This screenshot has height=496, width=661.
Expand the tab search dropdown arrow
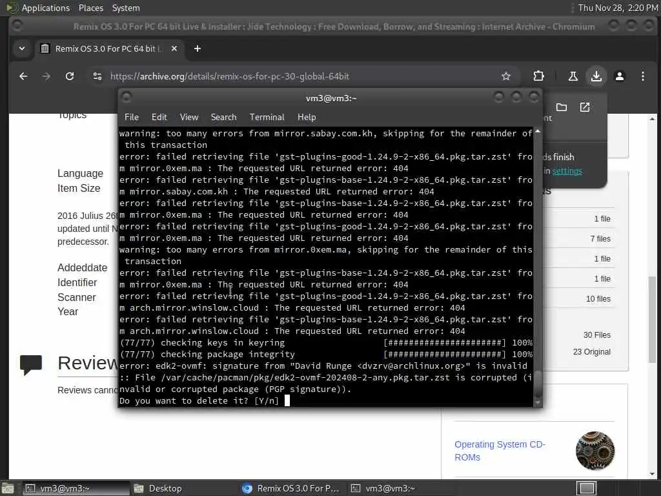pos(22,48)
